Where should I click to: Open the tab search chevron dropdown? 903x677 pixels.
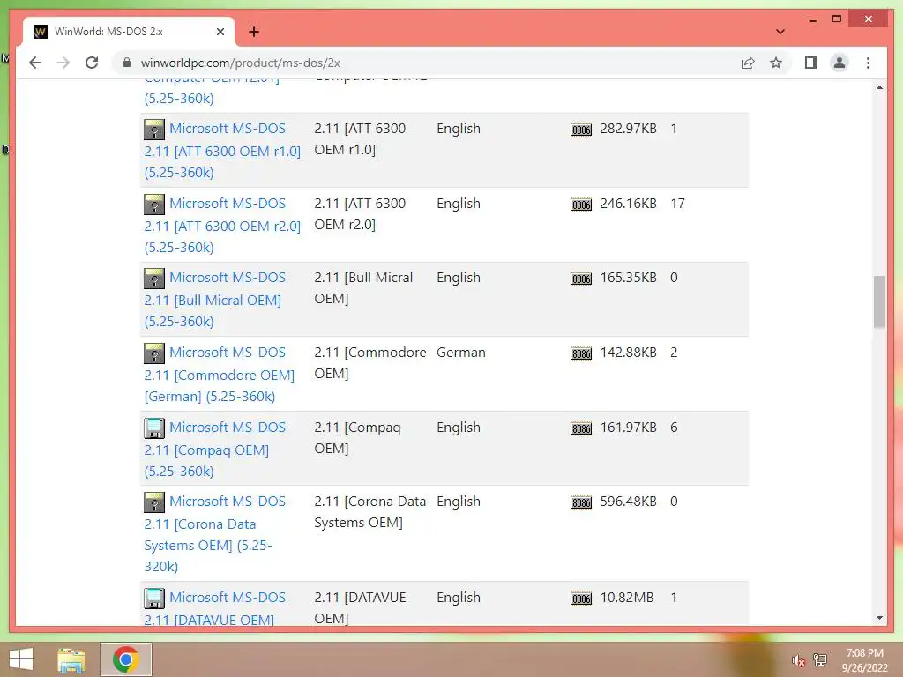click(x=780, y=32)
